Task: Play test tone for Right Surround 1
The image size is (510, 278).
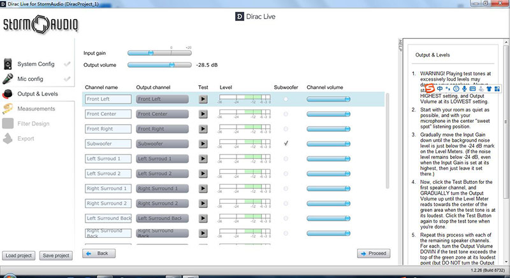Action: coord(203,188)
